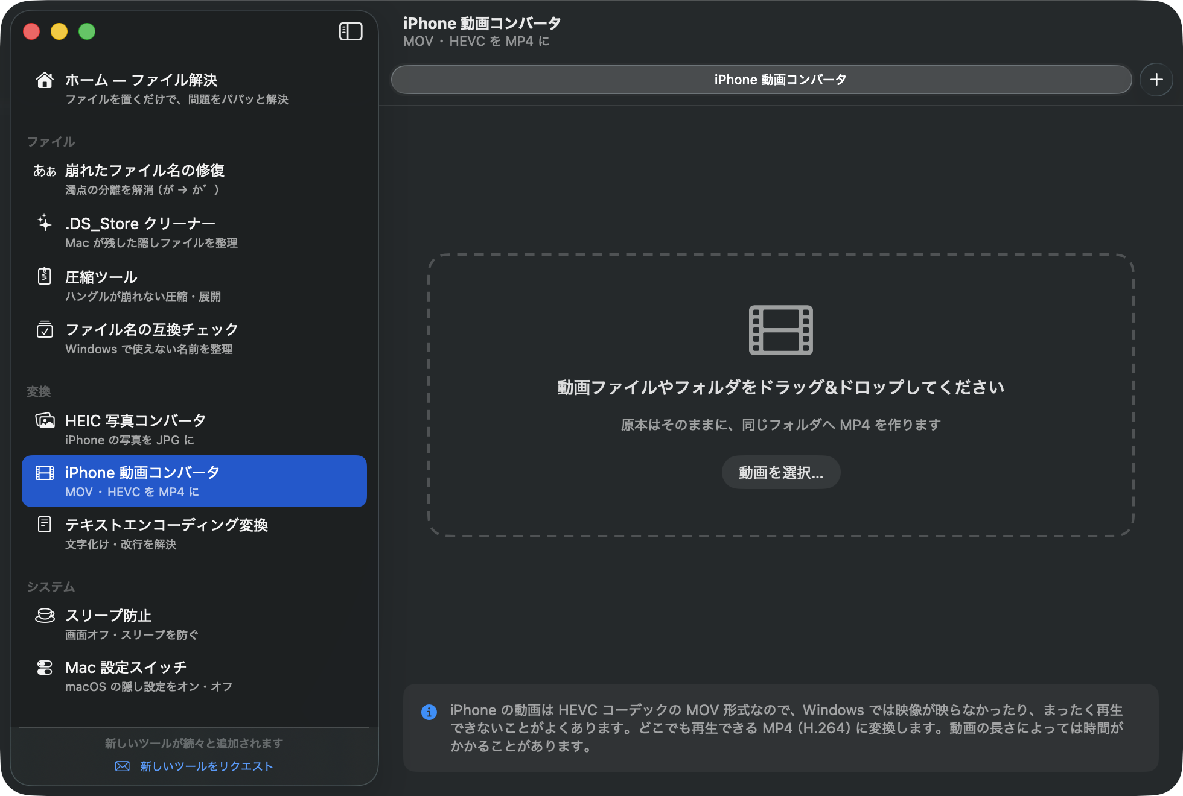Viewport: 1183px width, 796px height.
Task: Click the yellow minimize window button
Action: click(59, 31)
